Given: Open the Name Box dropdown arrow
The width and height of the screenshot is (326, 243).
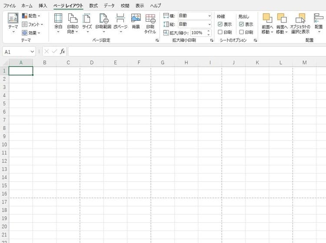Looking at the screenshot, I should [32, 52].
